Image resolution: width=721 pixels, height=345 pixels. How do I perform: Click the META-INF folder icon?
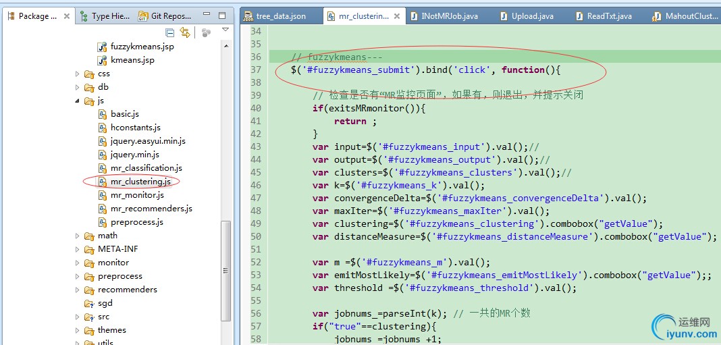(89, 249)
